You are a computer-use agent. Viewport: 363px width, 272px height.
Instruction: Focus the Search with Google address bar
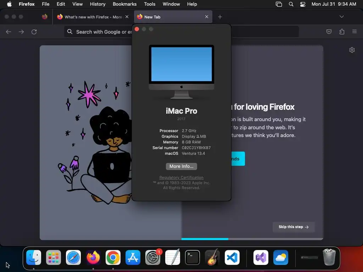click(181, 32)
